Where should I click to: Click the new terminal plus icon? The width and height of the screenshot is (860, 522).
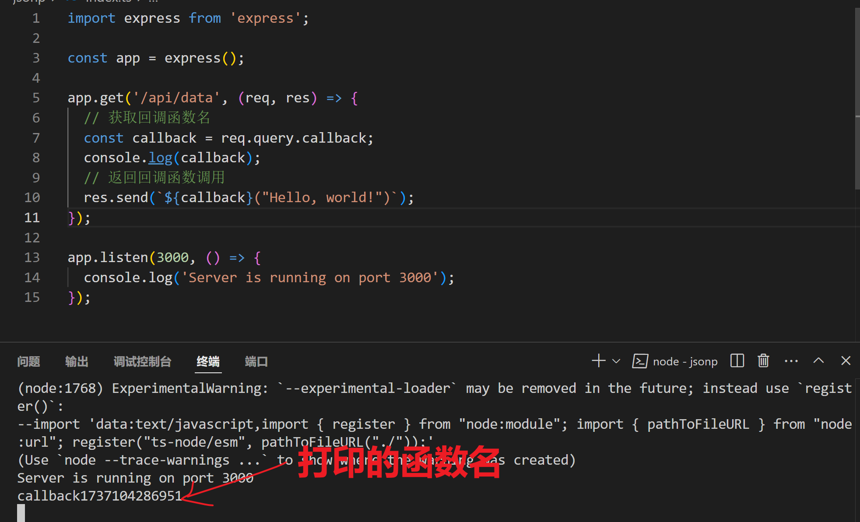pyautogui.click(x=598, y=361)
